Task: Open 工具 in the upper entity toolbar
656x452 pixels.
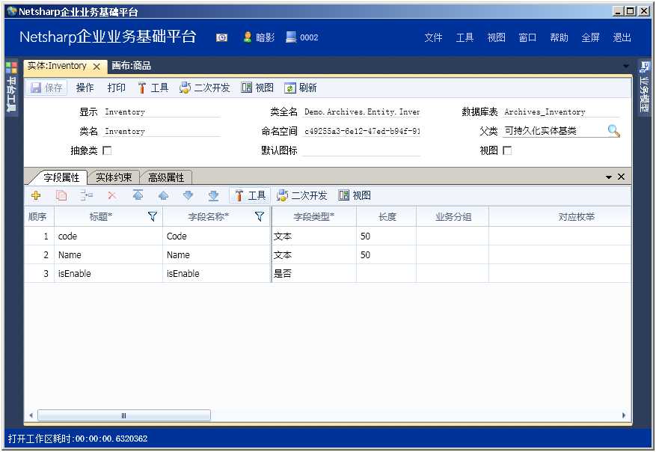Action: pos(153,88)
